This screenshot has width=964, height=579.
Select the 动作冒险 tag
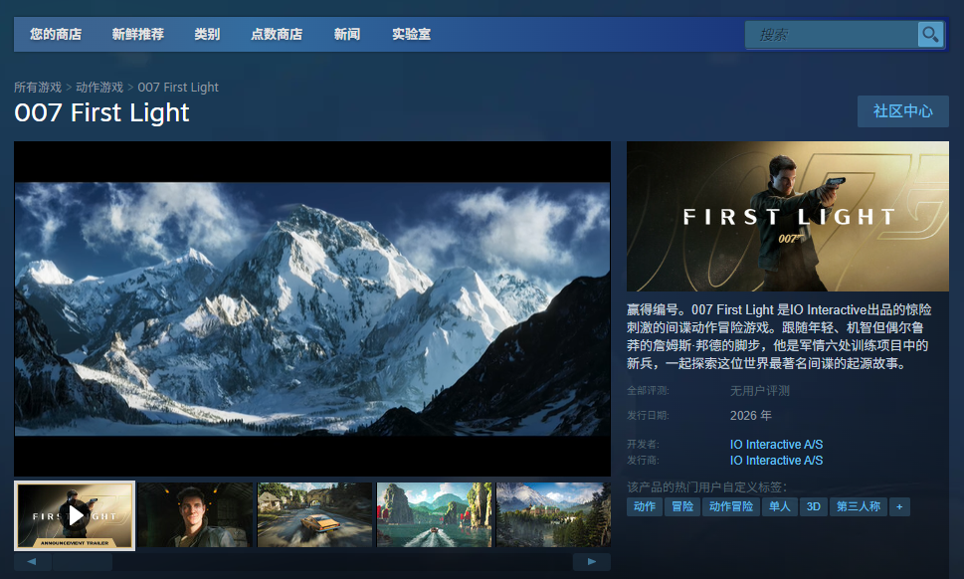[x=731, y=506]
